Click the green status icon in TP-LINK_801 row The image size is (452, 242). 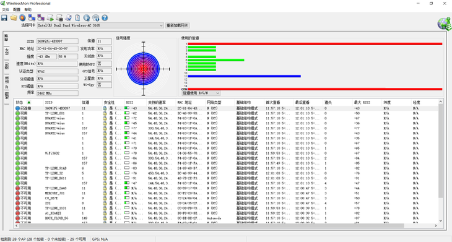click(x=17, y=113)
